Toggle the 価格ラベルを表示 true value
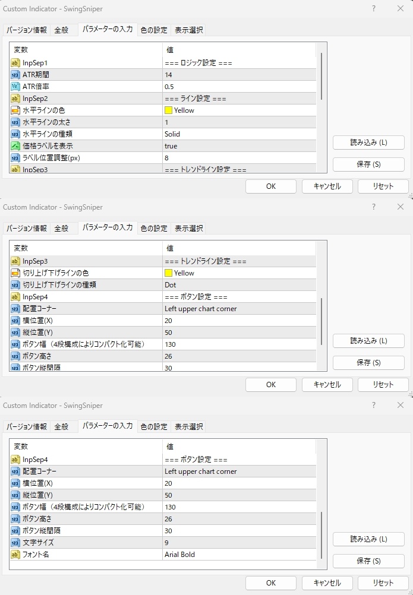 171,146
